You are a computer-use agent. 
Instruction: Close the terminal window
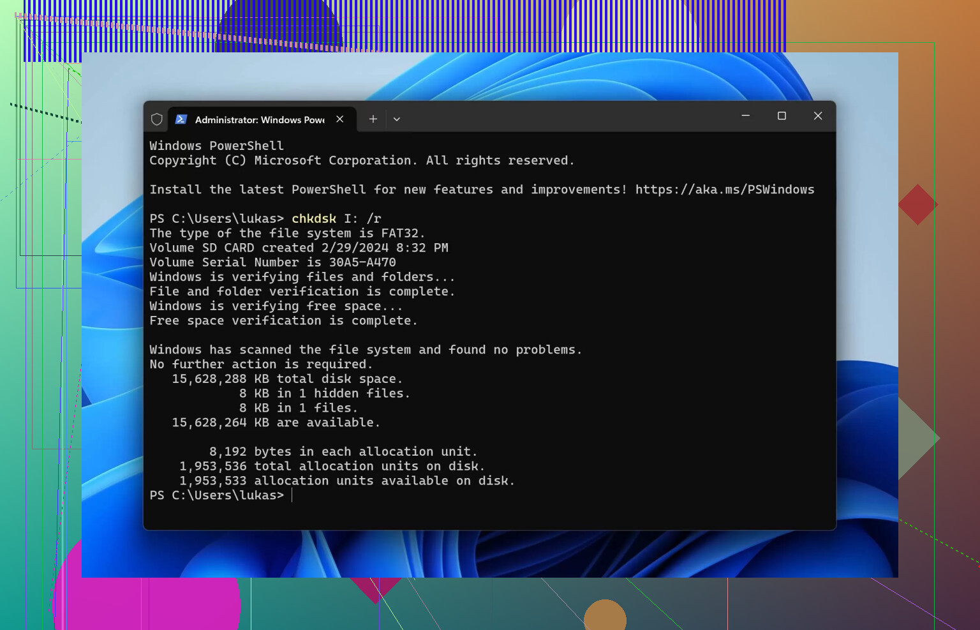click(x=818, y=116)
